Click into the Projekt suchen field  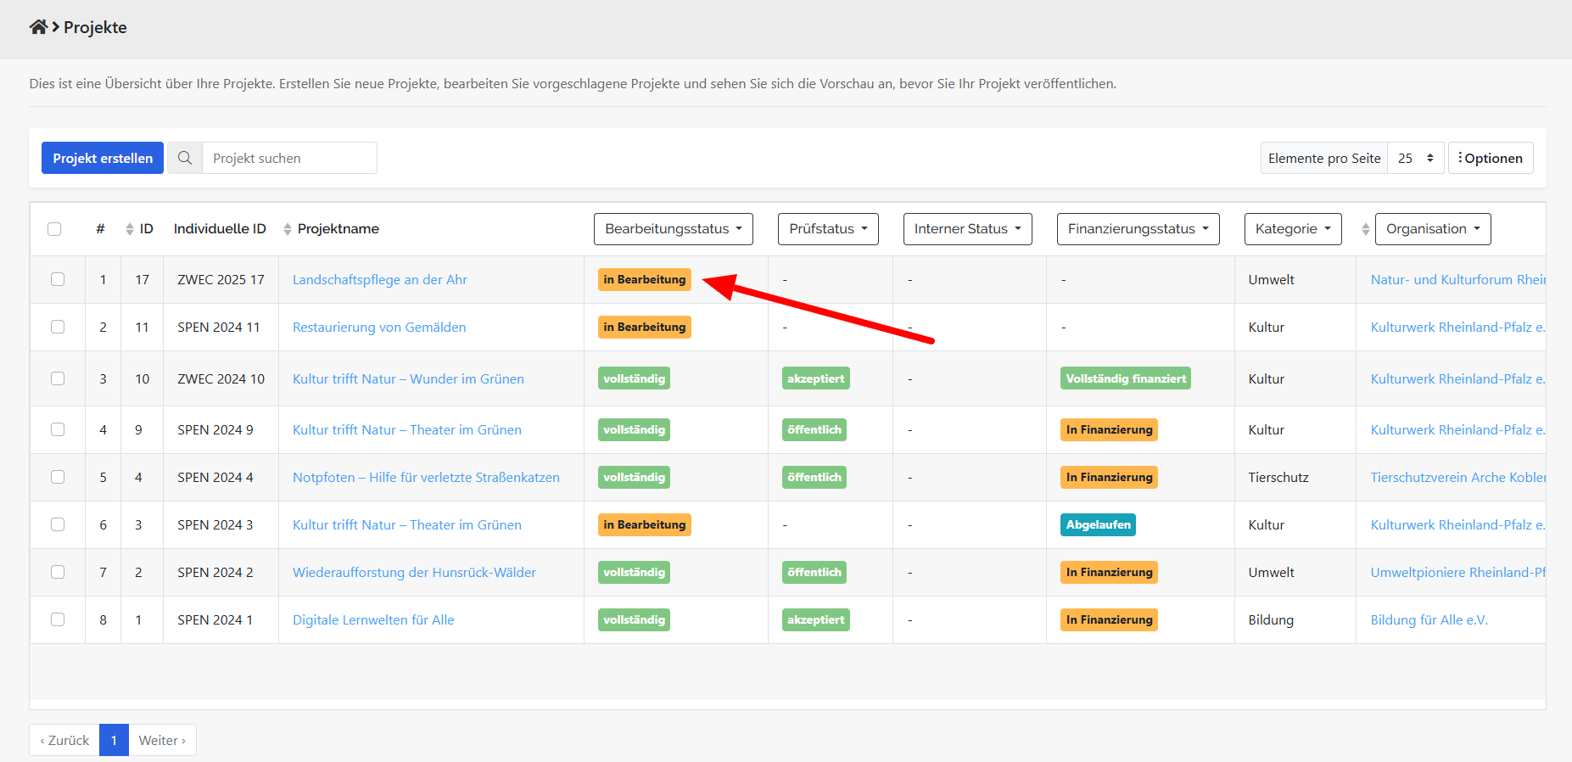[x=288, y=158]
